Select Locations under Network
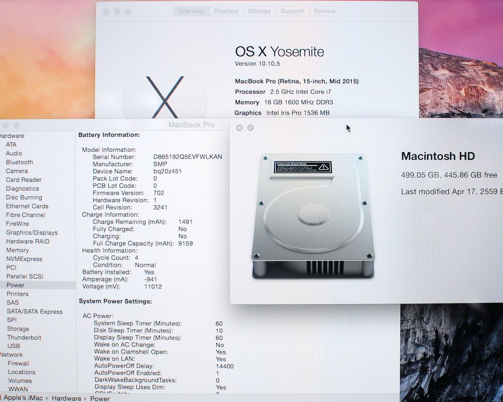Viewport: 503px width, 402px height. [22, 372]
